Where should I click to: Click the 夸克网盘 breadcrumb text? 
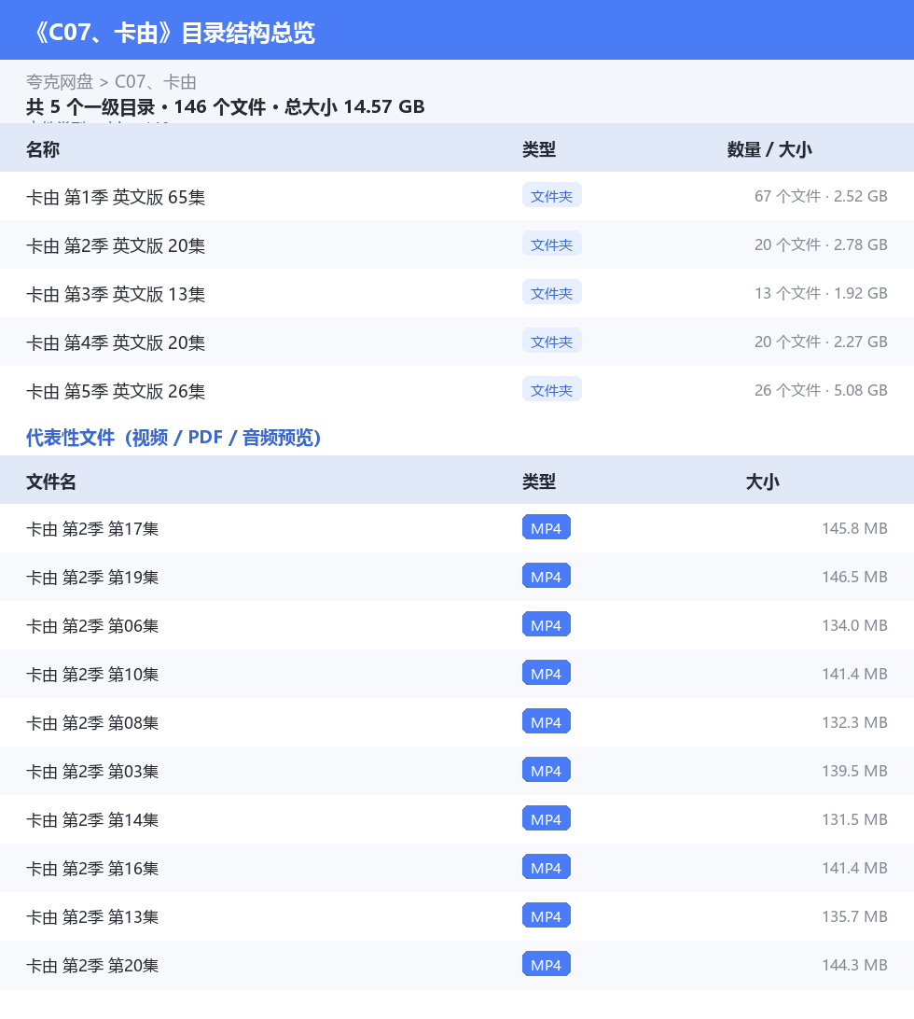60,82
